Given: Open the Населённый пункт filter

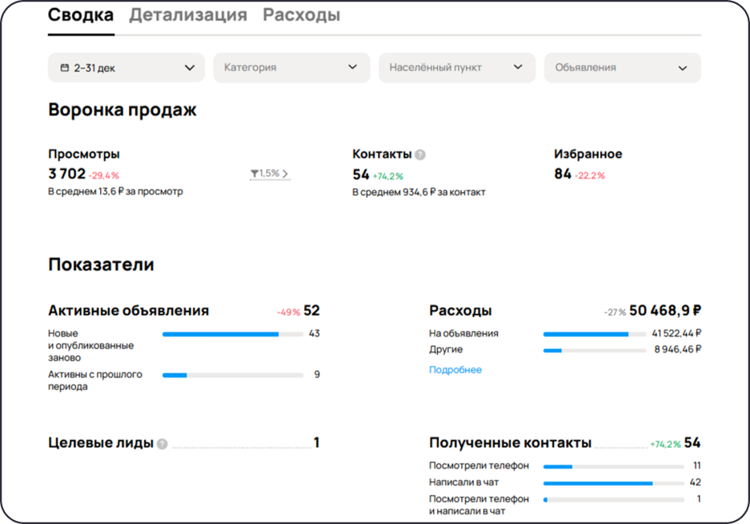Looking at the screenshot, I should click(457, 67).
